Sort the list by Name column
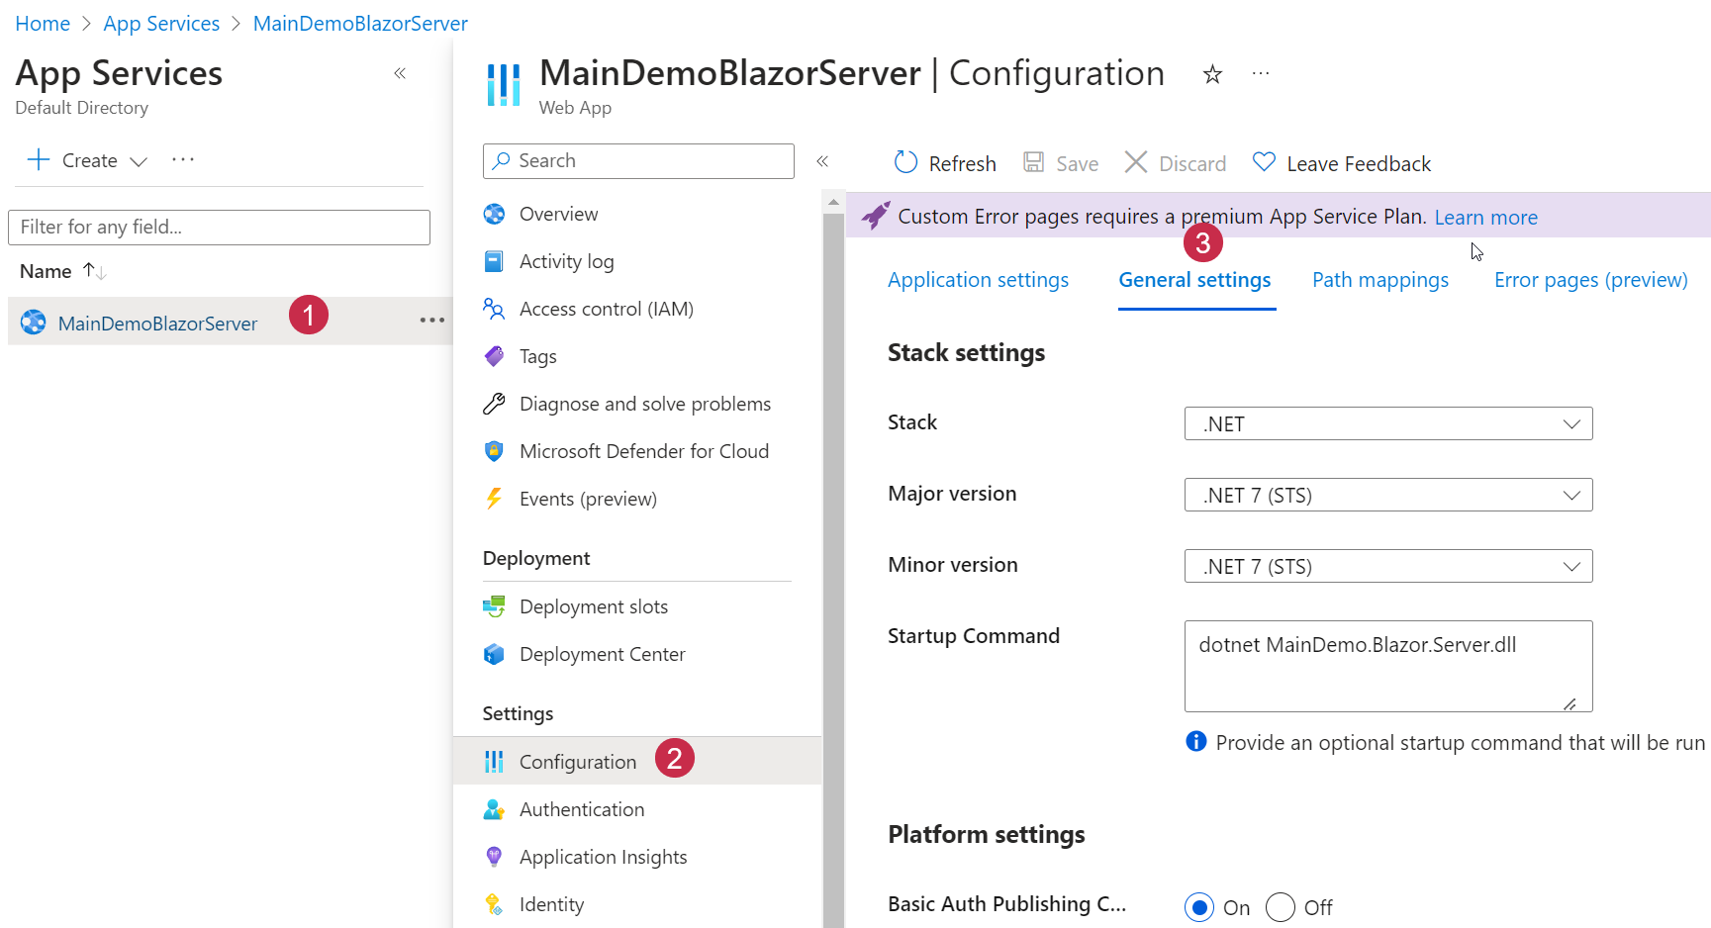Screen dimensions: 1711x928 click(x=62, y=271)
